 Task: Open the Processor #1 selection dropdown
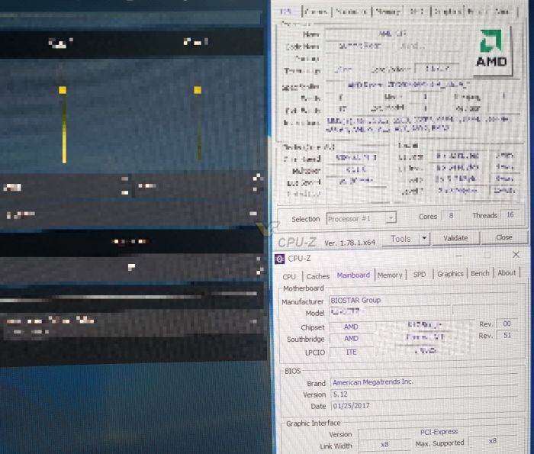[x=361, y=218]
